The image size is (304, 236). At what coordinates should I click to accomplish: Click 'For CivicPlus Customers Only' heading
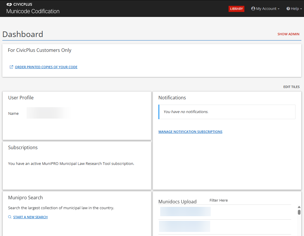tap(39, 50)
